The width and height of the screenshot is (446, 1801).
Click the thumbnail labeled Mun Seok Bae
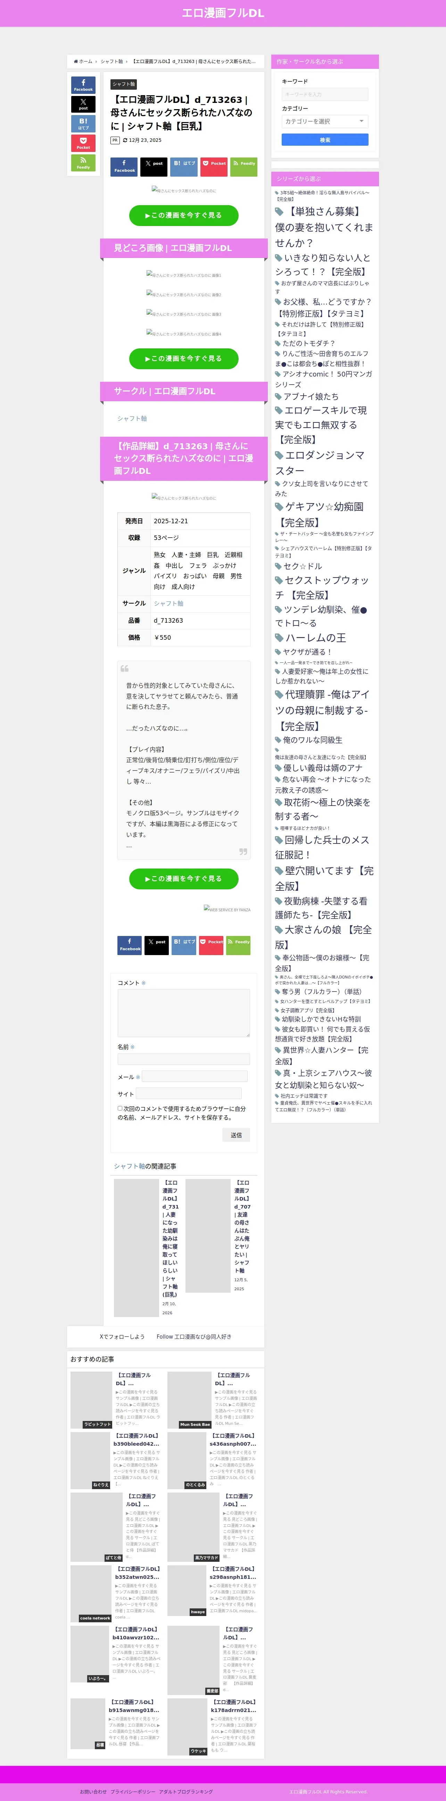(189, 1400)
